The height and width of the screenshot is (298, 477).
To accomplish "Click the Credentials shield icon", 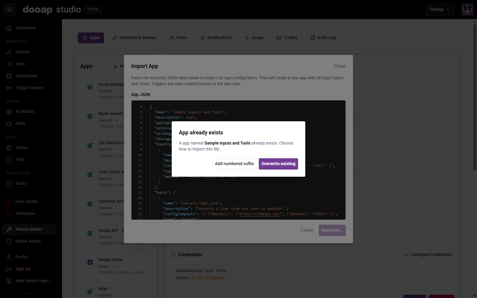I will pos(173,255).
